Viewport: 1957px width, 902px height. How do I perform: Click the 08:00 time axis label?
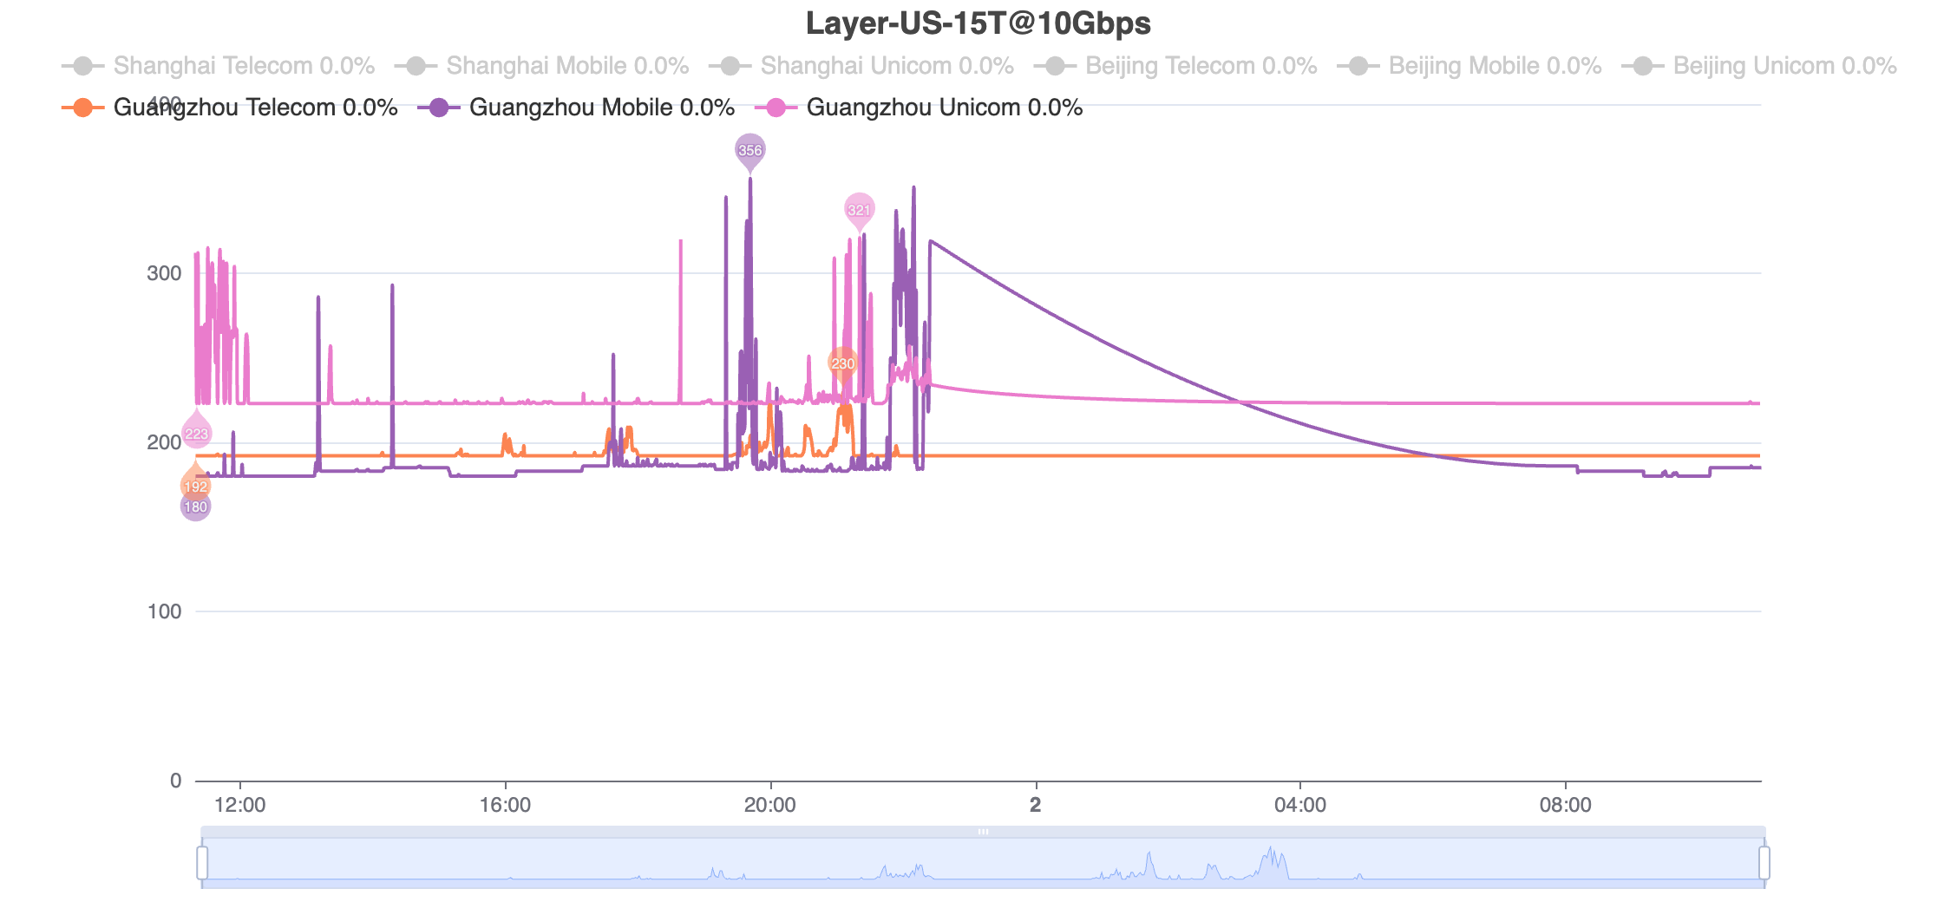click(x=1566, y=805)
